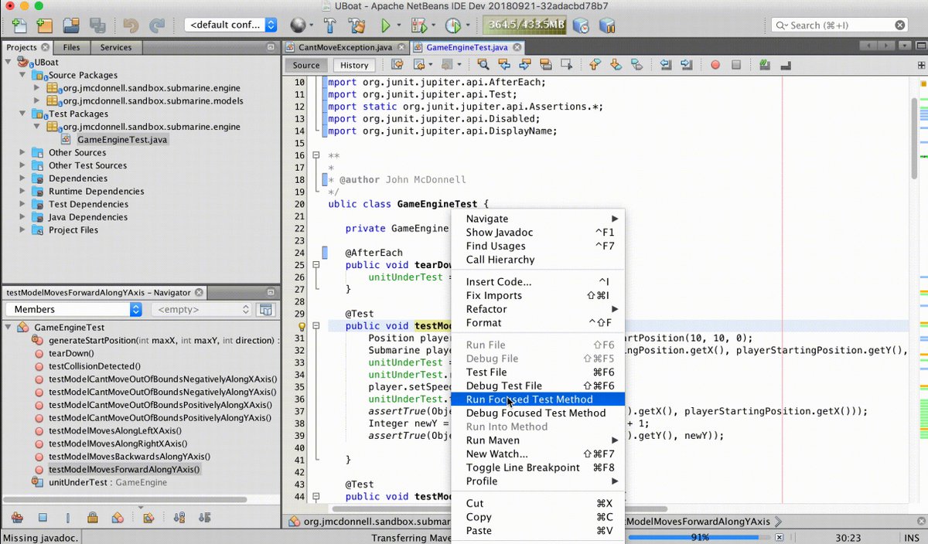Screen dimensions: 928x544
Task: Click the Last Edit icon in editor toolbar
Action: [x=397, y=65]
